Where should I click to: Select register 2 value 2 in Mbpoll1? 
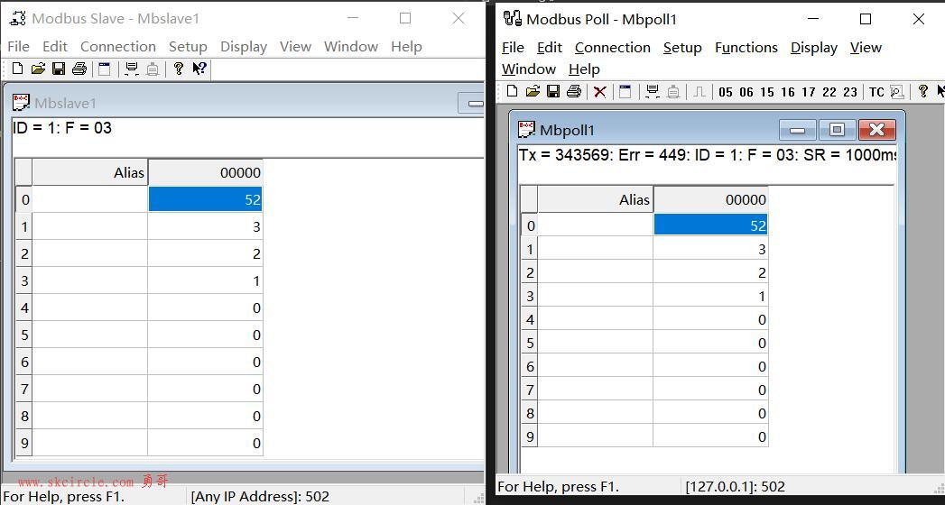710,272
